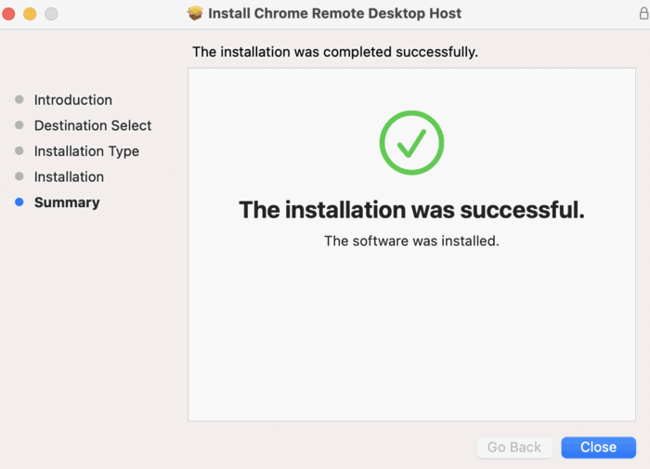
Task: Click the window title "Install Chrome Remote Desktop Host"
Action: (334, 13)
